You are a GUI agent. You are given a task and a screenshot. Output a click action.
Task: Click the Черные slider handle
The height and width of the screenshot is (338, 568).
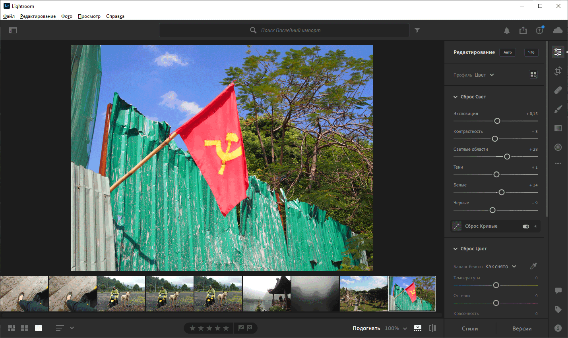click(492, 210)
